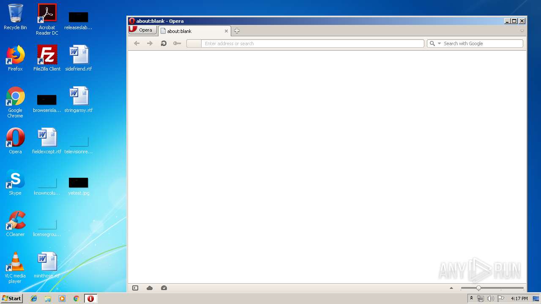Select the fieldexcept.rtf file
Viewport: 541px width, 304px height.
(47, 141)
